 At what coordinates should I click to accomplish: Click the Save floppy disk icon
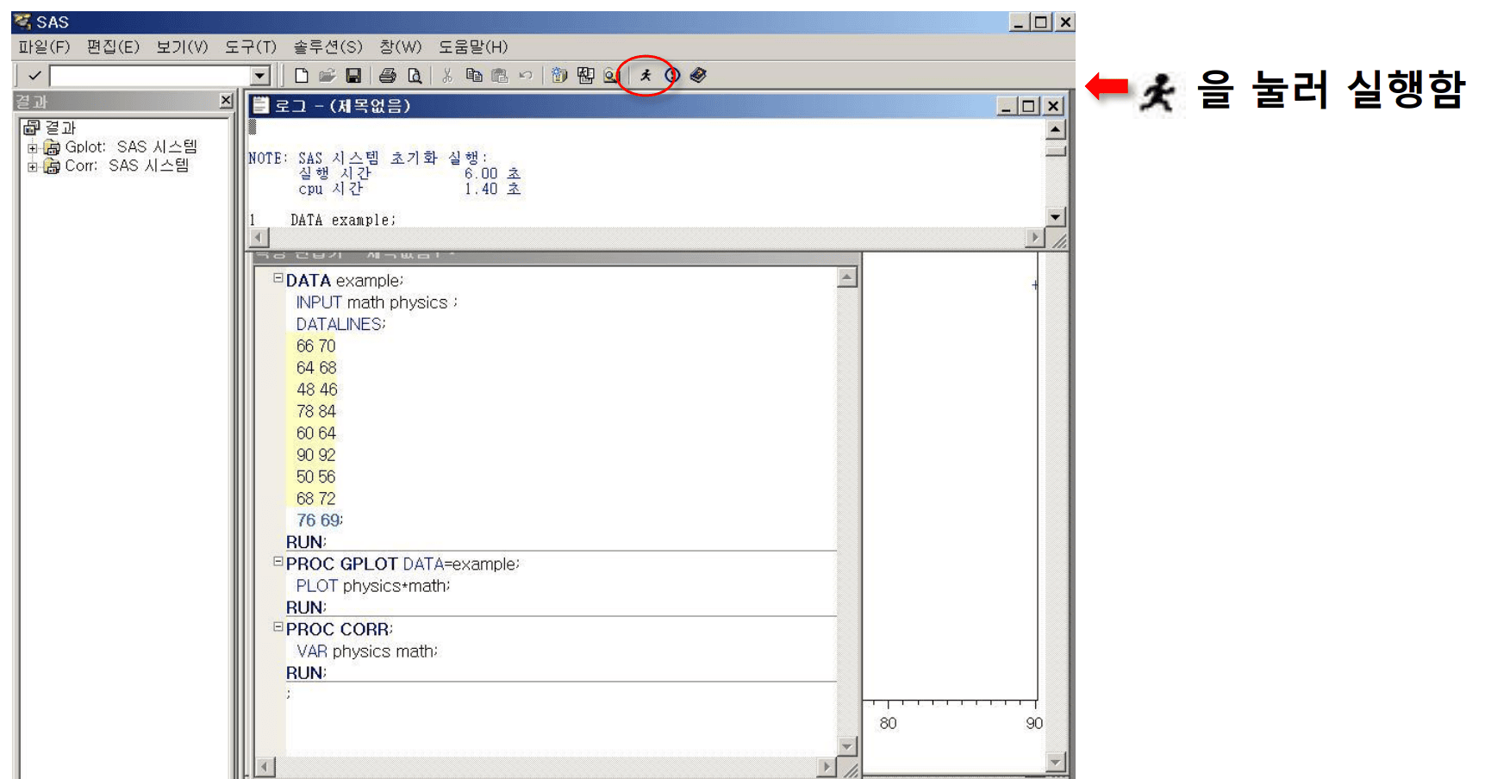point(353,76)
